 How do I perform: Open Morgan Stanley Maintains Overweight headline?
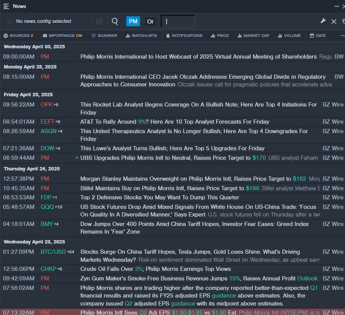pos(193,179)
